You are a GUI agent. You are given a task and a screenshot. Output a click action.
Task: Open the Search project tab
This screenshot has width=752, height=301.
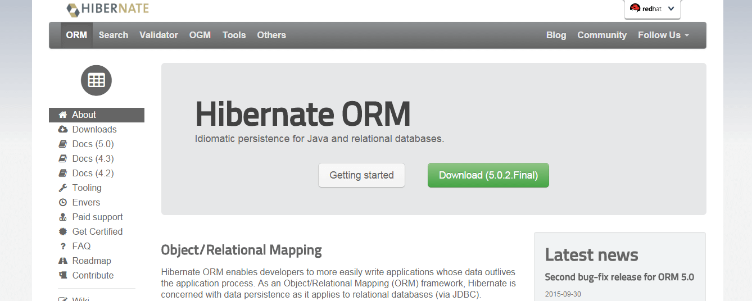[x=114, y=35]
